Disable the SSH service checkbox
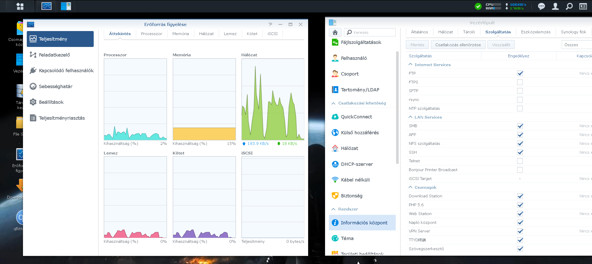This screenshot has width=592, height=264. (x=520, y=152)
